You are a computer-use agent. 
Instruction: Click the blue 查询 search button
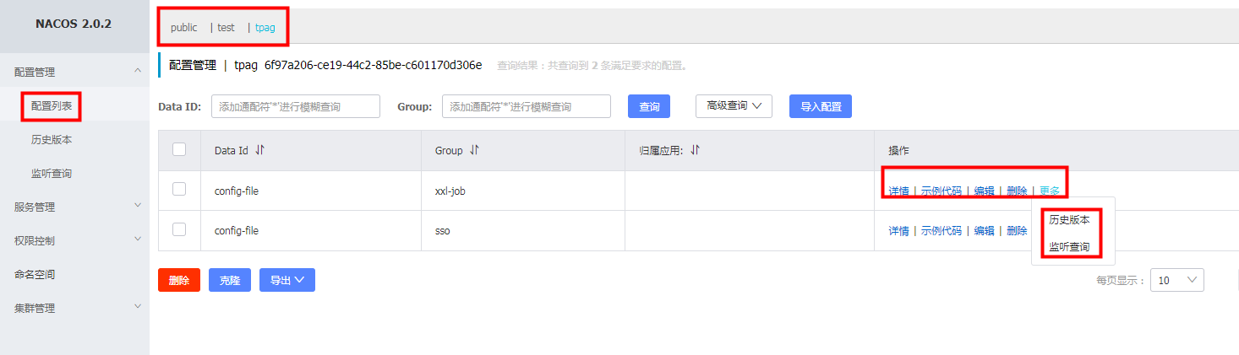tap(649, 106)
